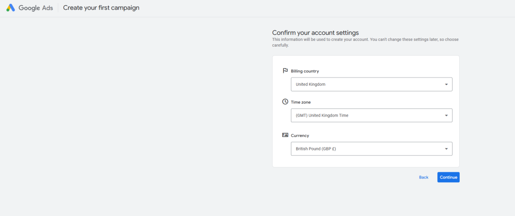This screenshot has height=216, width=515.
Task: Click empty space inside the settings card
Action: click(x=366, y=161)
